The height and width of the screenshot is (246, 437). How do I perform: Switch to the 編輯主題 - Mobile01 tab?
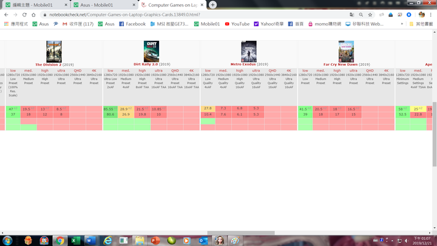(x=36, y=5)
